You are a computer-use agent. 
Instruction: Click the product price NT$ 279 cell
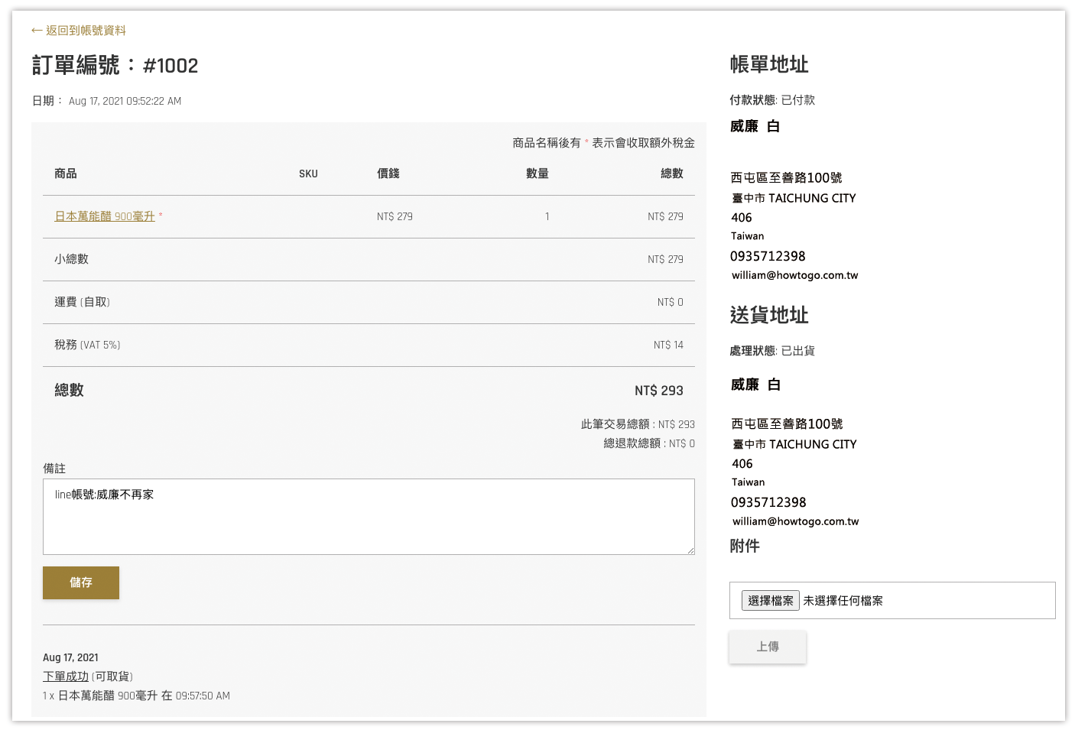point(395,216)
